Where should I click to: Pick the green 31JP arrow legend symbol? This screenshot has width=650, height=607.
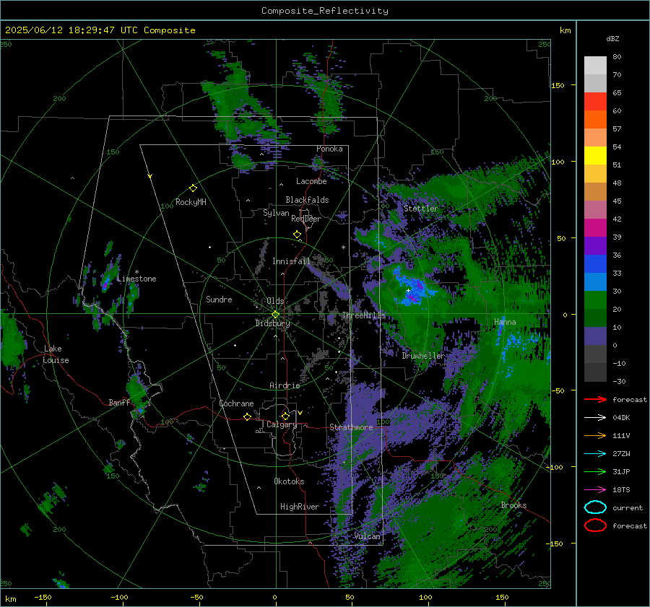tap(595, 471)
